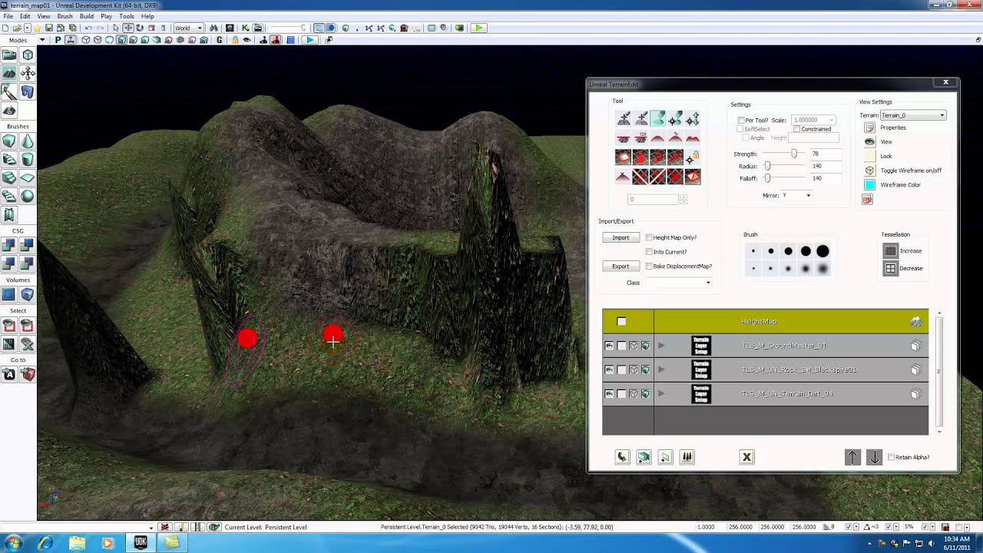Adjust the Strength slider handle

[x=793, y=154]
